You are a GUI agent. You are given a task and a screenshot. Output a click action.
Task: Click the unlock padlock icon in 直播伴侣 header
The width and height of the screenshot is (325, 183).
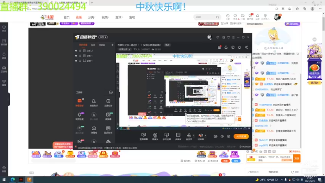(226, 47)
